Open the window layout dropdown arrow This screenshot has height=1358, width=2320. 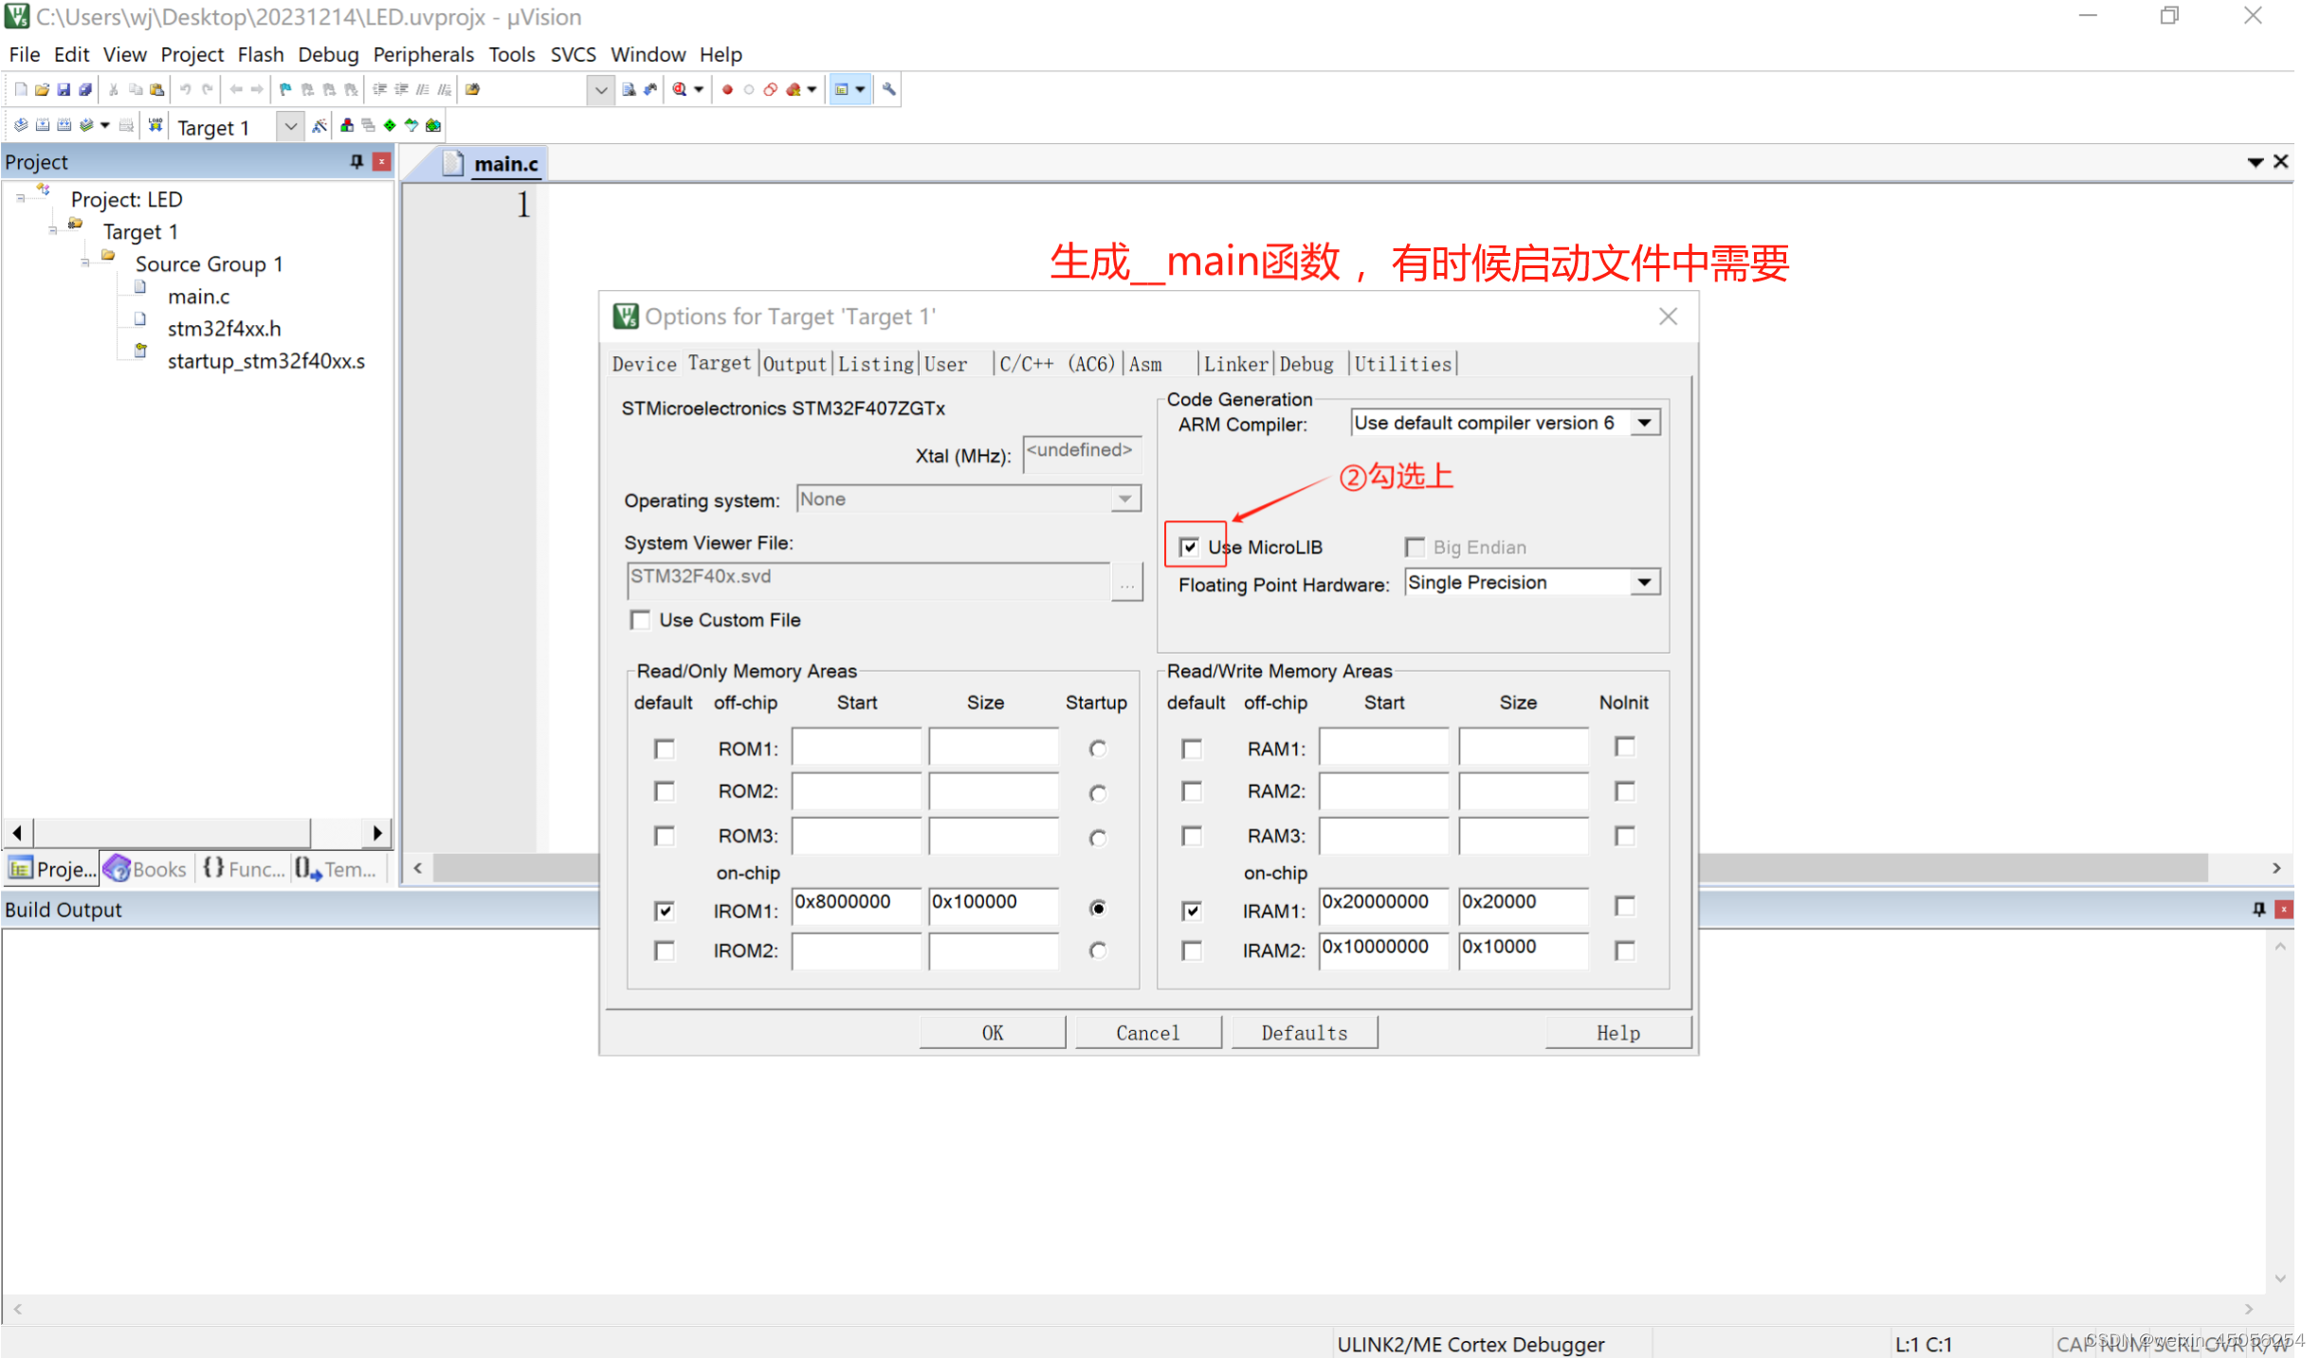point(861,89)
